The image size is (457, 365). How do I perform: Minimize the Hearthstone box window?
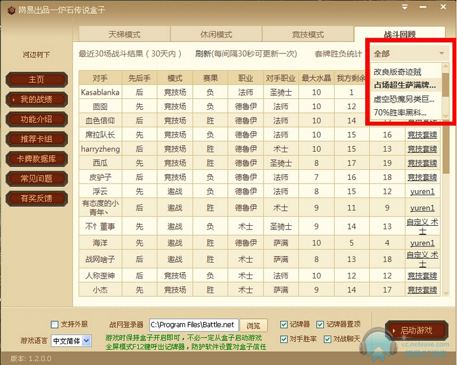(423, 7)
